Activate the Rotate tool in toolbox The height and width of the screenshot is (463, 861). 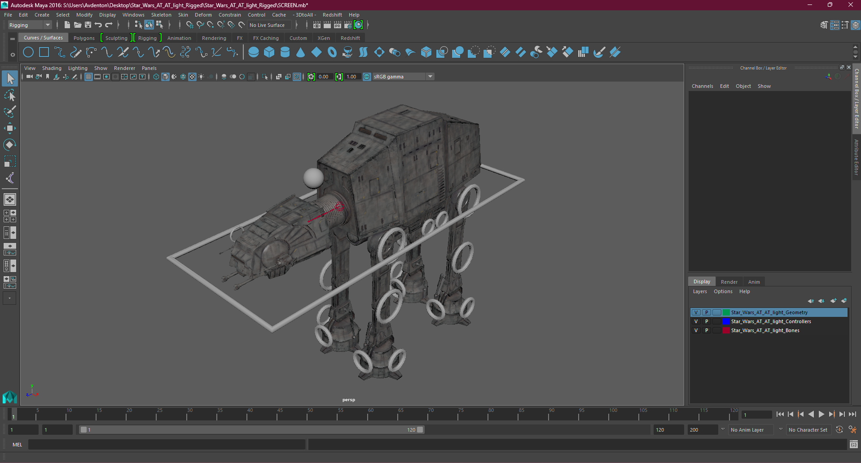10,145
